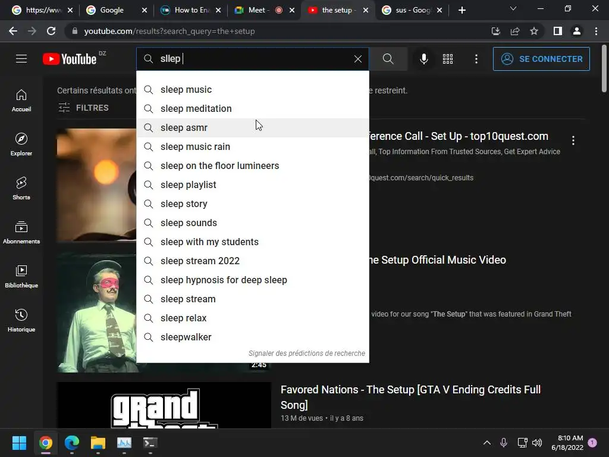Click the install app icon in address bar

coord(495,31)
